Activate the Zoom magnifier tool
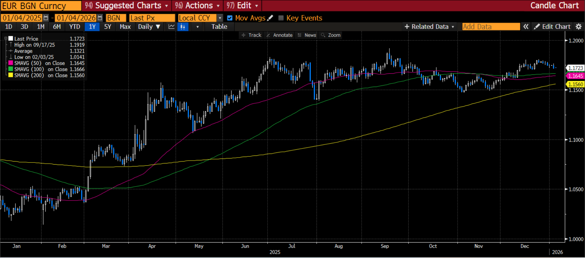 (331, 35)
